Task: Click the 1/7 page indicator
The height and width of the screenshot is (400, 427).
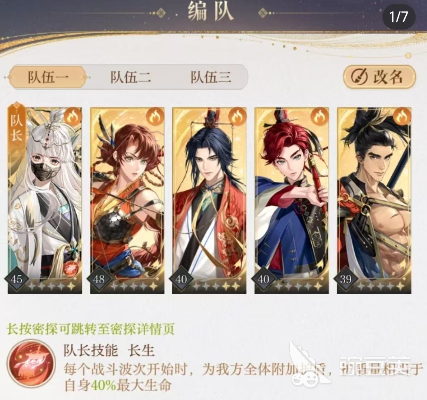Action: [x=399, y=17]
